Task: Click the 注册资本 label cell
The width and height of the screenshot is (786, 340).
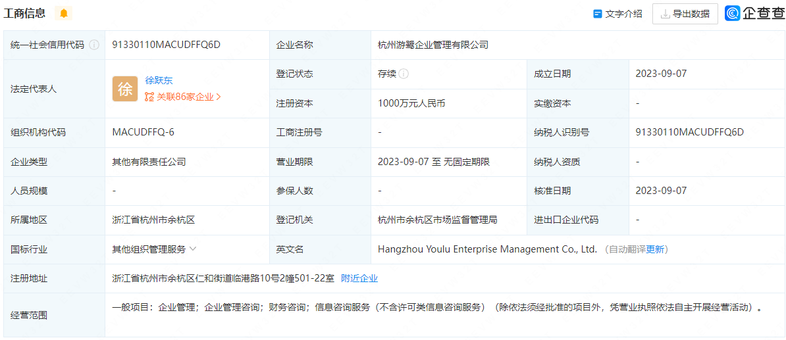Action: pyautogui.click(x=321, y=104)
